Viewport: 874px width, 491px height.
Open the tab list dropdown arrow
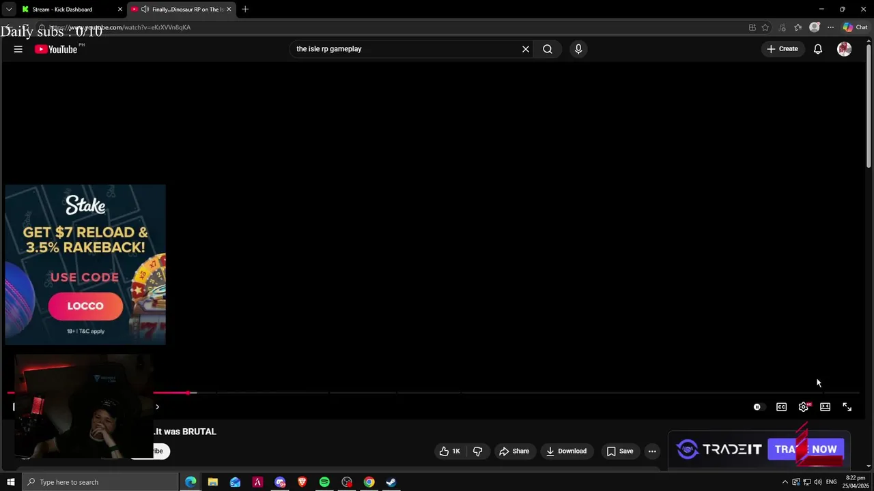[x=9, y=10]
